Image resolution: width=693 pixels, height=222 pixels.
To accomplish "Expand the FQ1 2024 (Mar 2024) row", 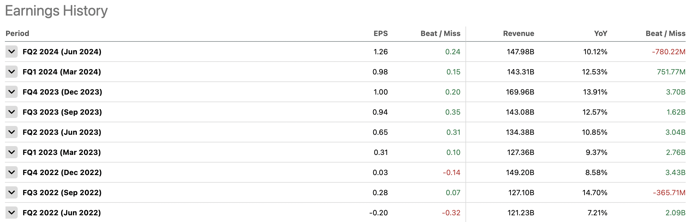I will pyautogui.click(x=12, y=72).
